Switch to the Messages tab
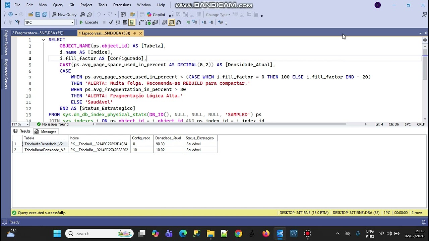This screenshot has width=429, height=241. tap(46, 132)
